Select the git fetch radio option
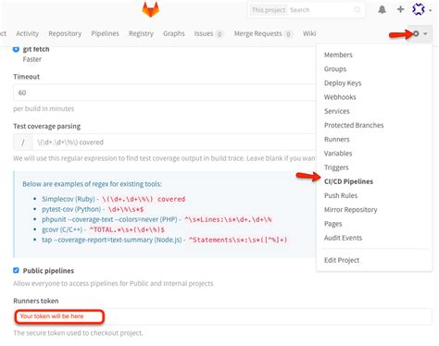This screenshot has width=439, height=346. 16,49
